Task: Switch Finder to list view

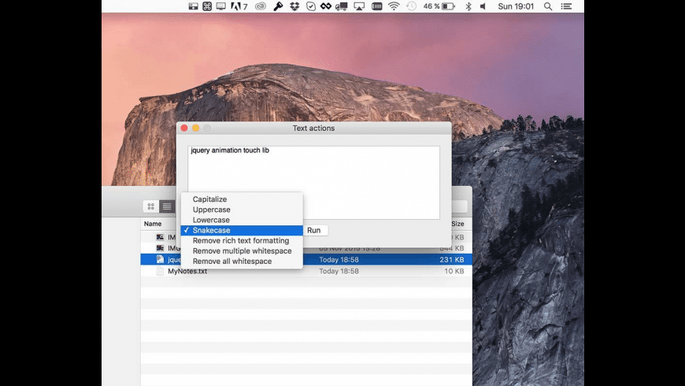Action: (x=167, y=206)
